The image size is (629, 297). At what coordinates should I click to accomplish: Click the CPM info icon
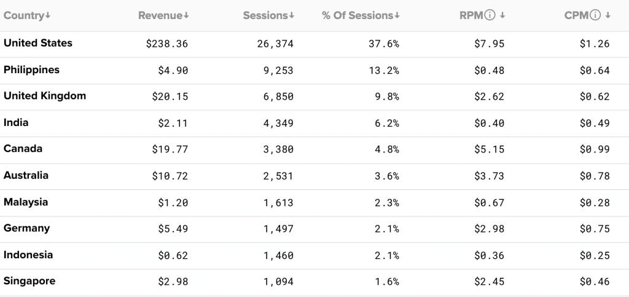(595, 15)
